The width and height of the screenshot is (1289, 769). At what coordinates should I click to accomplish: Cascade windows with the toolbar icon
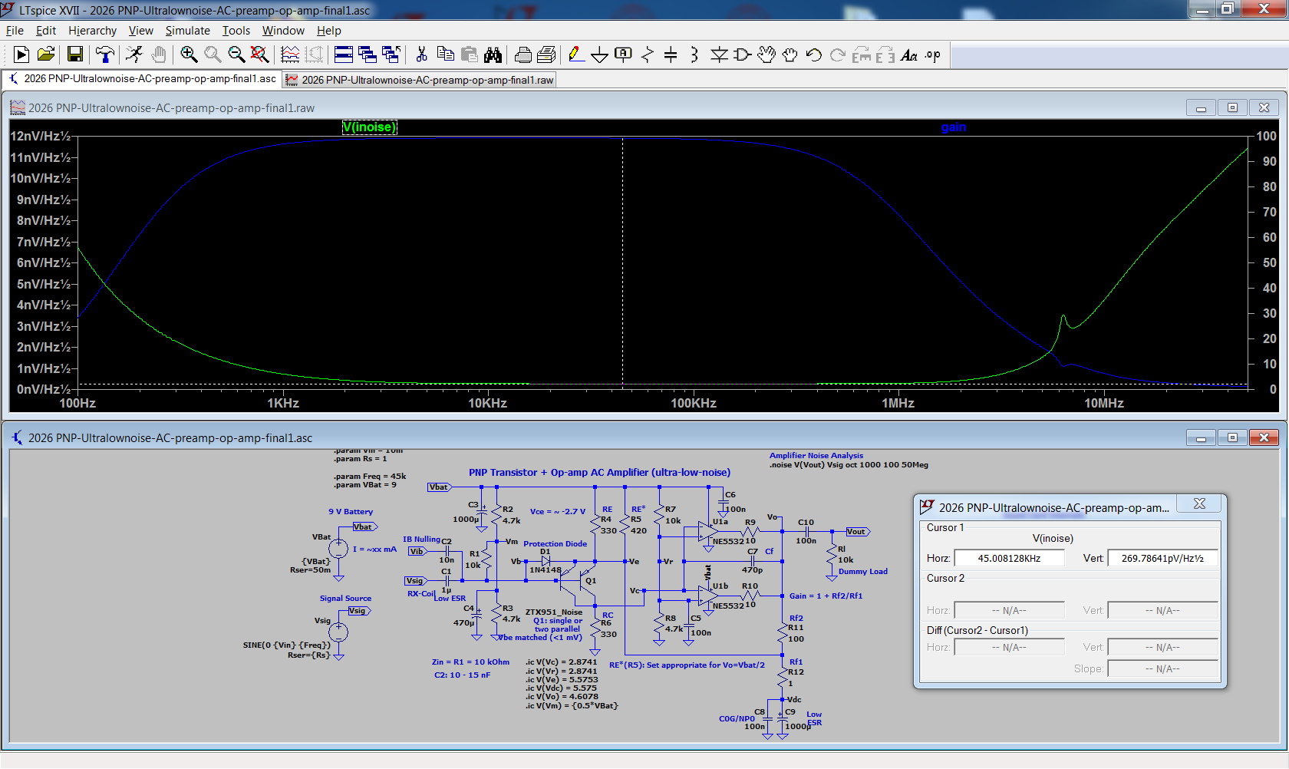(x=368, y=54)
